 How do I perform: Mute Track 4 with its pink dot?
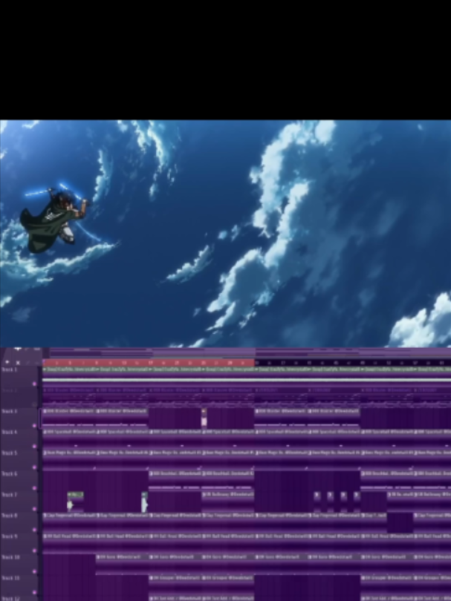pos(34,446)
